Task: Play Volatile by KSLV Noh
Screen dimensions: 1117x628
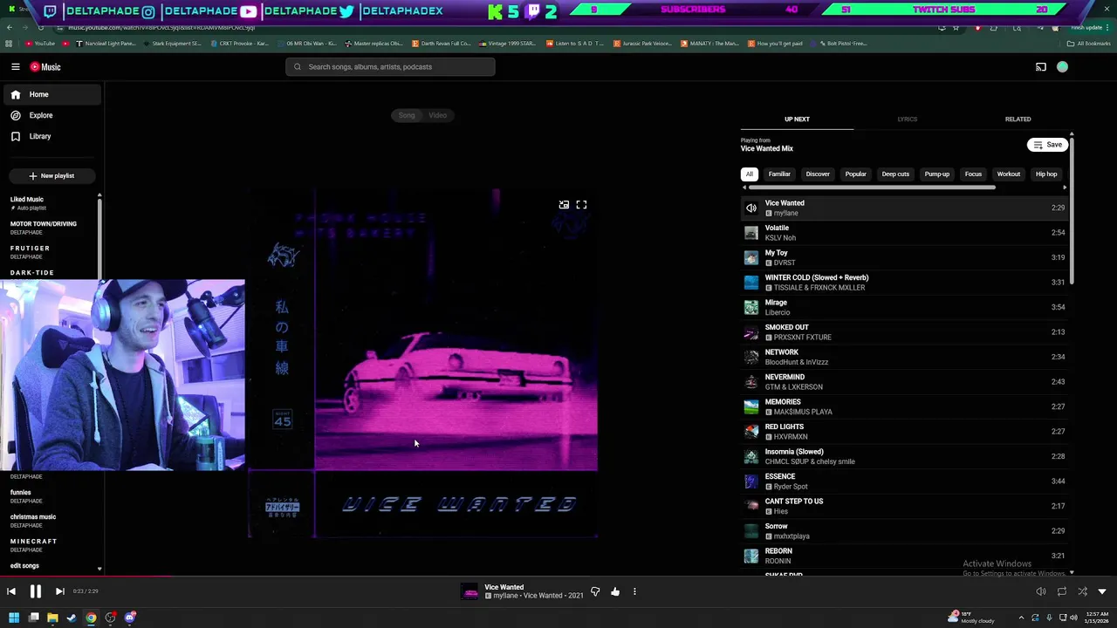Action: point(904,233)
